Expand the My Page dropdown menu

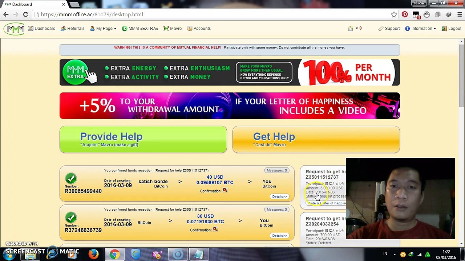pyautogui.click(x=103, y=29)
